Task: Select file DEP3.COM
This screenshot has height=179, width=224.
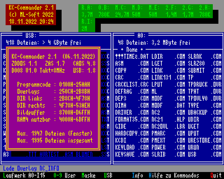Action: (132, 99)
